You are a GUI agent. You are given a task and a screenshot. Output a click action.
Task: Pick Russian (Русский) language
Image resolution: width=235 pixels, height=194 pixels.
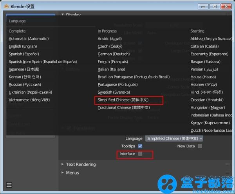[25, 85]
